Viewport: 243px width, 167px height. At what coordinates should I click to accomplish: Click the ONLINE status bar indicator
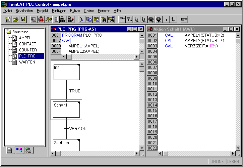point(217,162)
